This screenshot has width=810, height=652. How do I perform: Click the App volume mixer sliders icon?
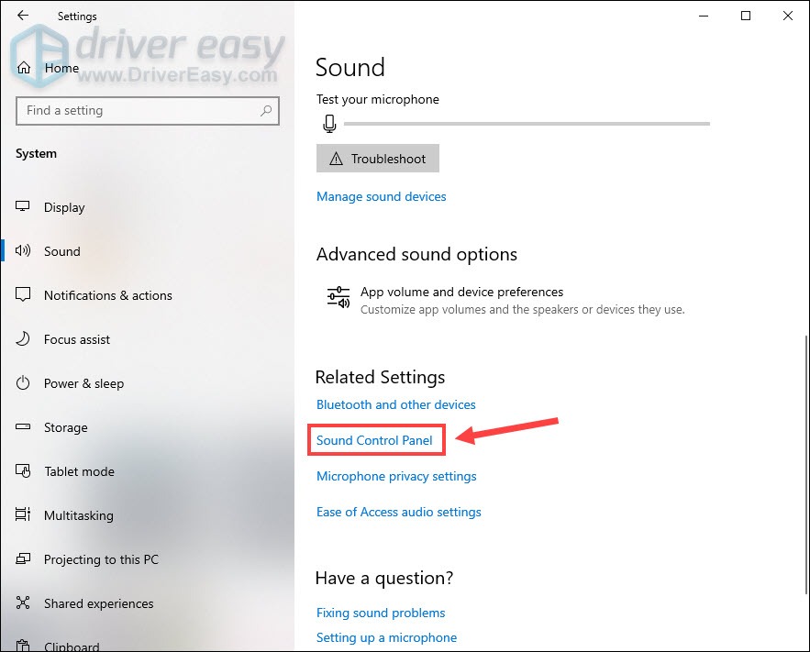338,298
